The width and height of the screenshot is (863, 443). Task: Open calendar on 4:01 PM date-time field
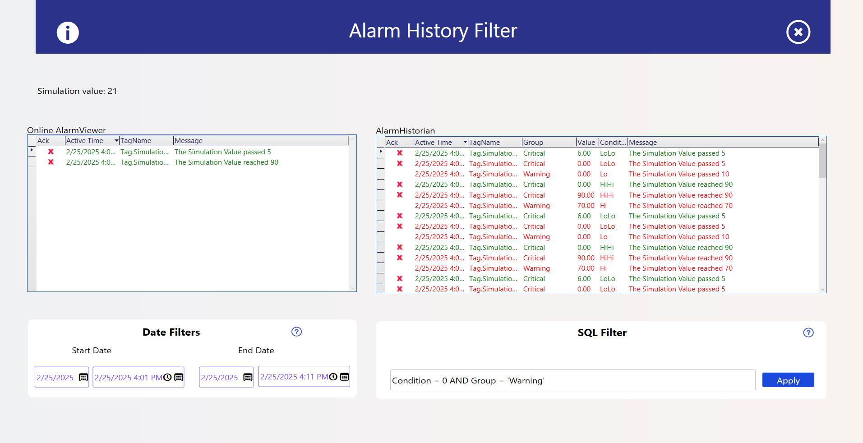[179, 378]
